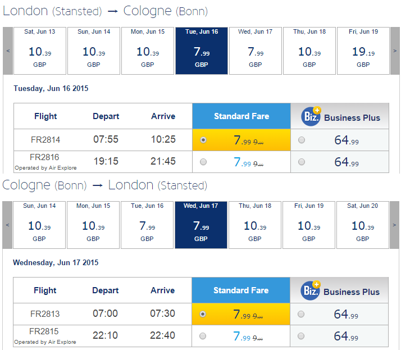Select return date Tue, Jun 16
Screen dimensions: 401x350
click(147, 225)
